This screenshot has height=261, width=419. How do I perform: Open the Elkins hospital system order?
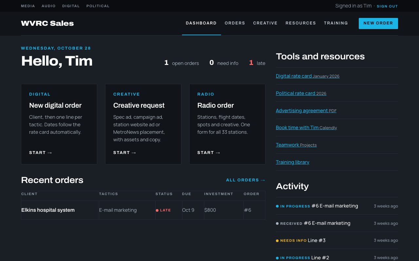[x=48, y=210]
